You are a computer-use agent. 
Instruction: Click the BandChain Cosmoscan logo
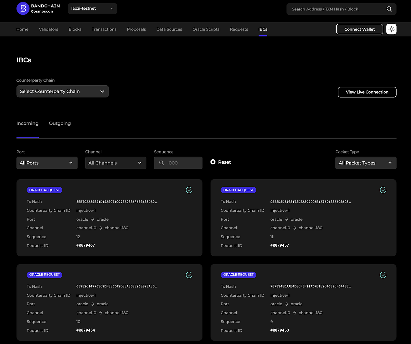click(x=38, y=9)
